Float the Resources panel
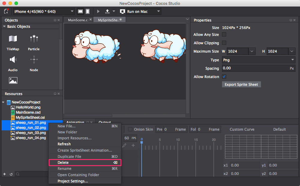Viewport: 300px width, 186px height. 55,94
